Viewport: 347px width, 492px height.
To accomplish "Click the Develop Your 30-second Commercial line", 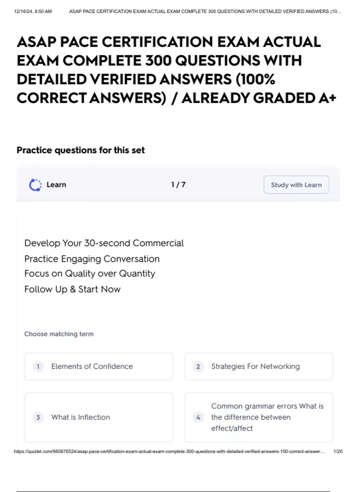I will [x=104, y=243].
